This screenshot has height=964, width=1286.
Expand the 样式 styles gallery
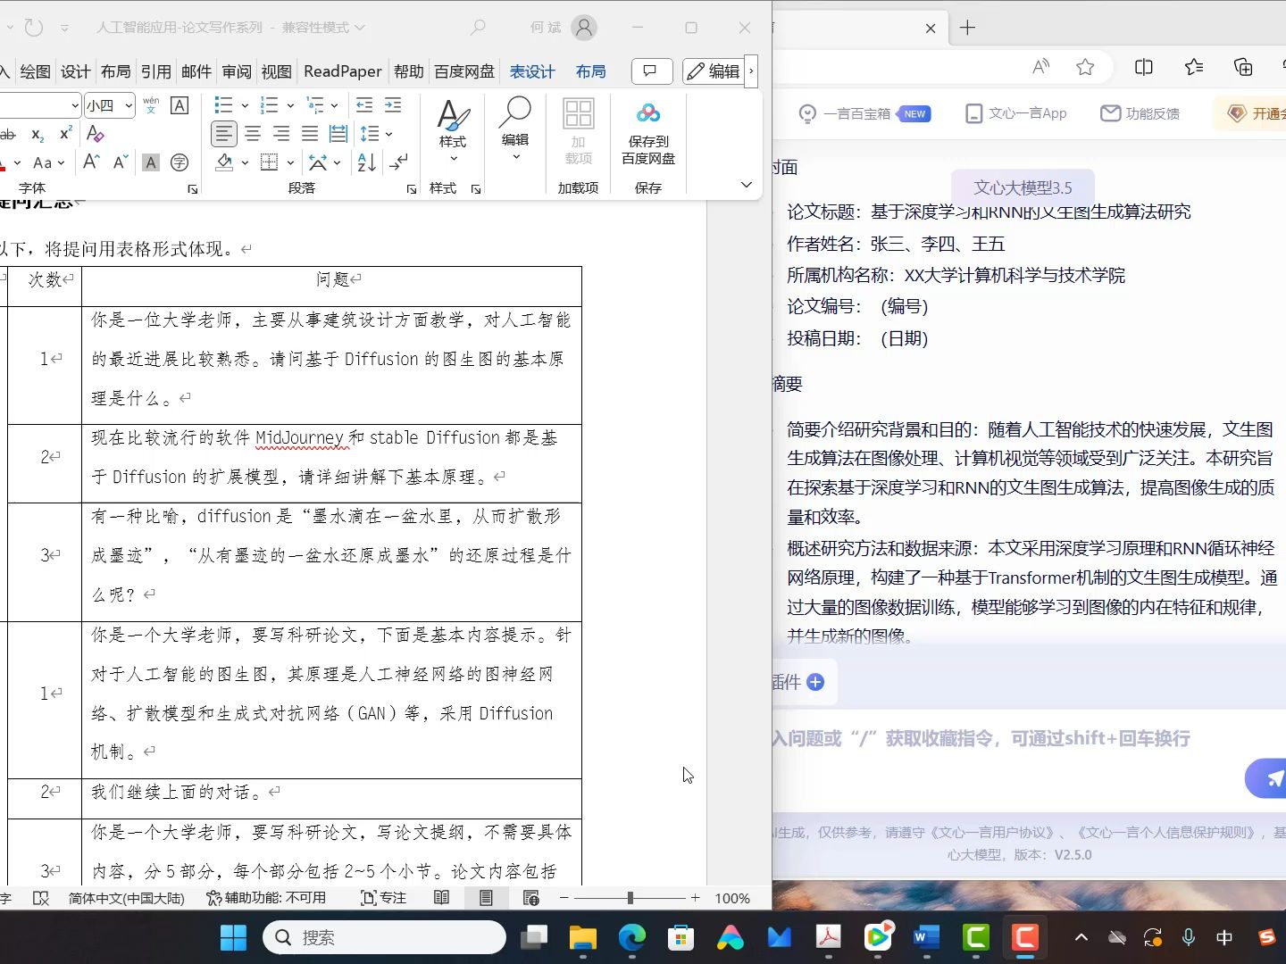pyautogui.click(x=453, y=132)
